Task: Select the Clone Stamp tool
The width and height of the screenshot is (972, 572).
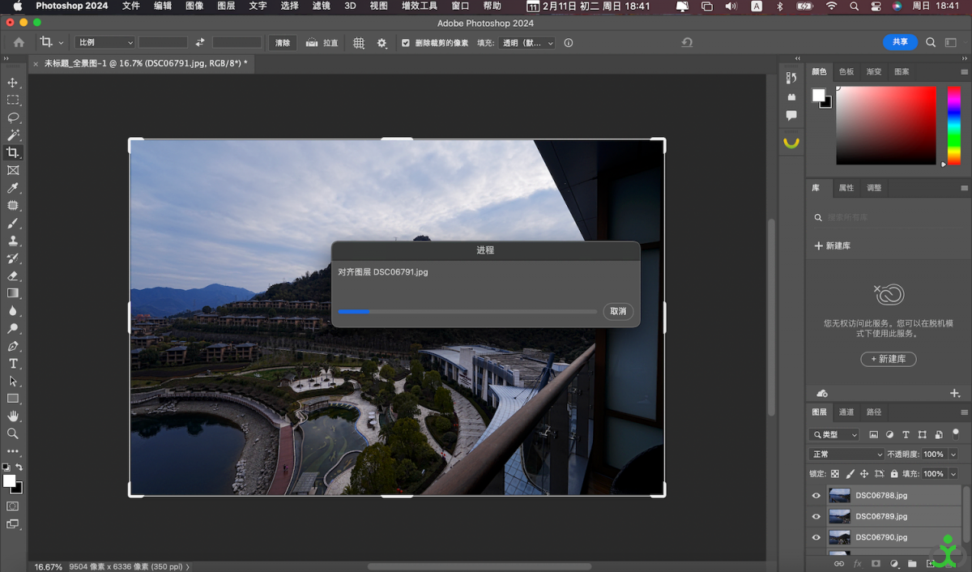Action: click(x=13, y=241)
